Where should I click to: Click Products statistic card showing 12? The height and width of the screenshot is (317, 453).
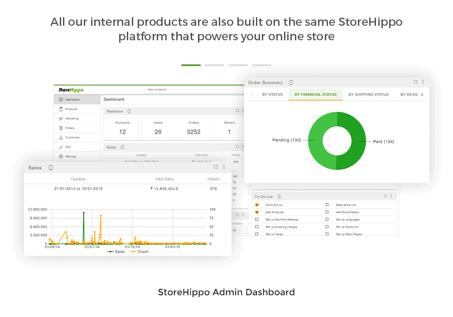coord(122,127)
